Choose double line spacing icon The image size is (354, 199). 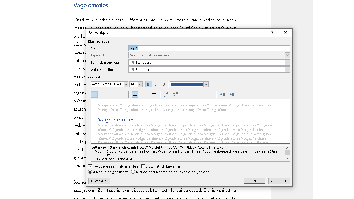(x=154, y=95)
